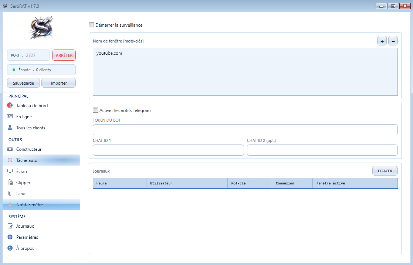This screenshot has height=265, width=413.
Task: Enable Démarrer la surveillance checkbox
Action: (x=91, y=25)
